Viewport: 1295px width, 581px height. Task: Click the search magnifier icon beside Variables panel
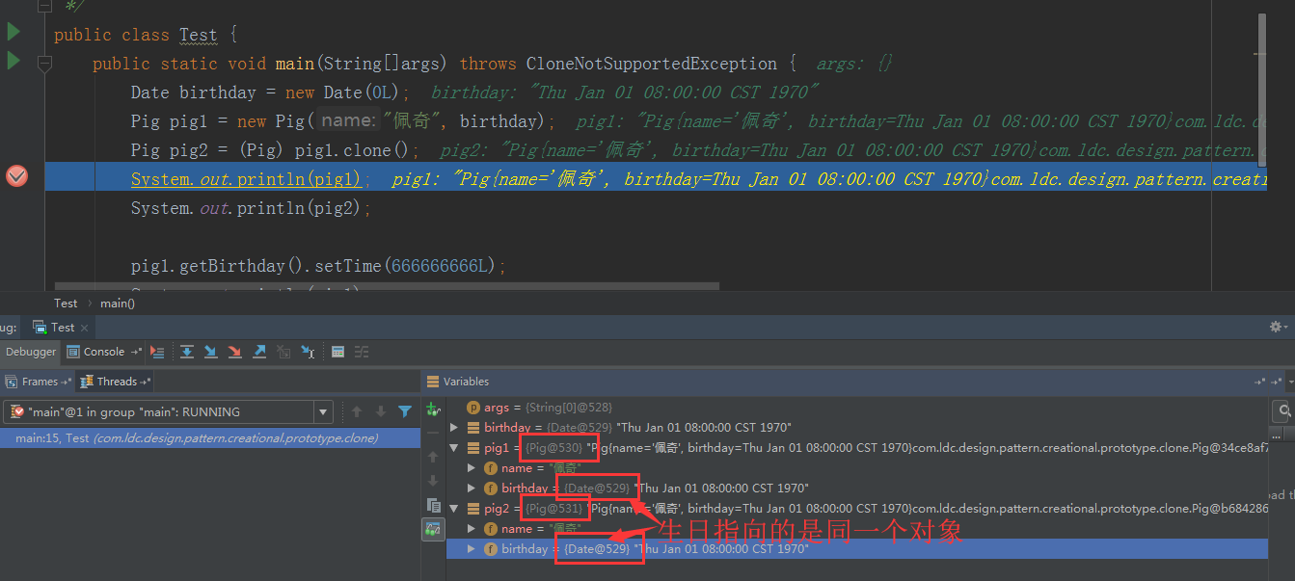click(1283, 411)
